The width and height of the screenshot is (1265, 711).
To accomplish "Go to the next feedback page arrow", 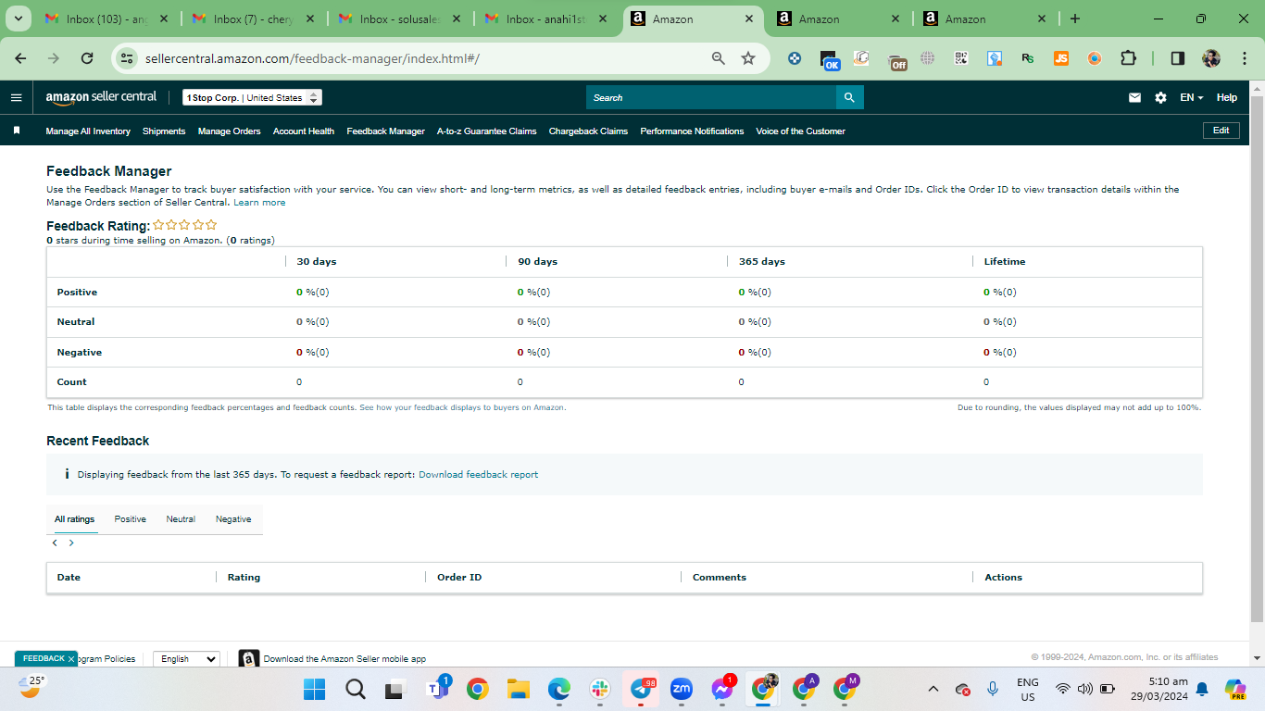I will (x=71, y=543).
